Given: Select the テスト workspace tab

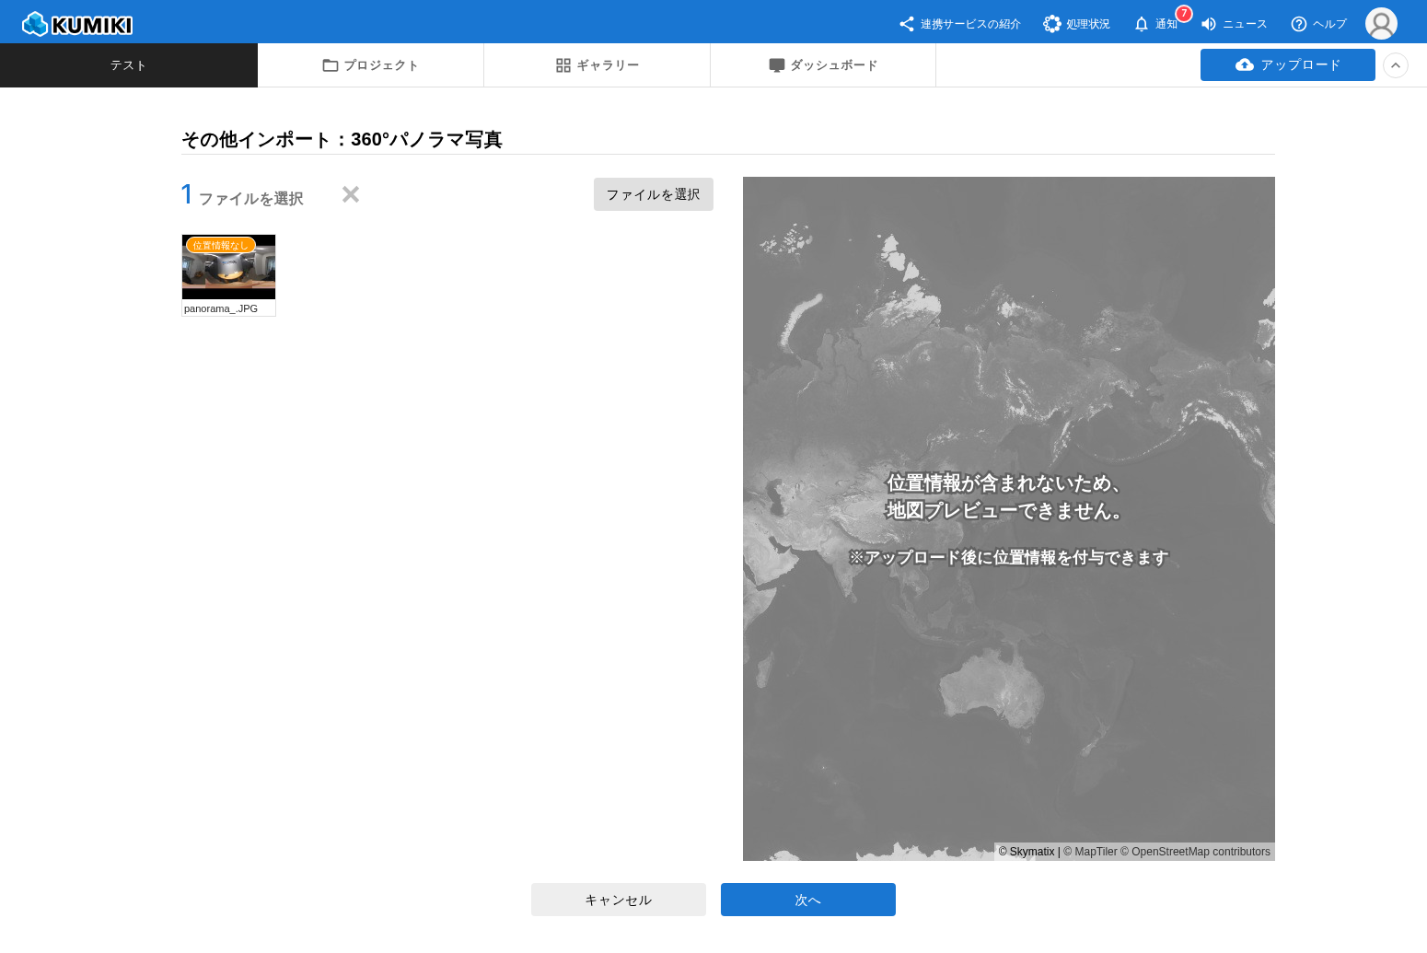Looking at the screenshot, I should pyautogui.click(x=129, y=65).
